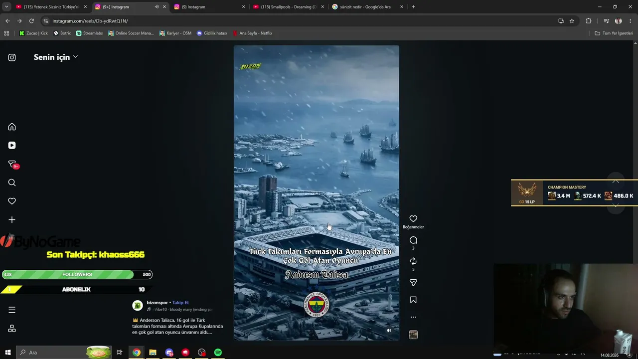View site information icon in the address bar
This screenshot has width=638, height=359.
click(46, 21)
